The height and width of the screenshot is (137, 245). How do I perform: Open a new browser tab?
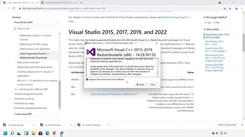[x=81, y=3]
